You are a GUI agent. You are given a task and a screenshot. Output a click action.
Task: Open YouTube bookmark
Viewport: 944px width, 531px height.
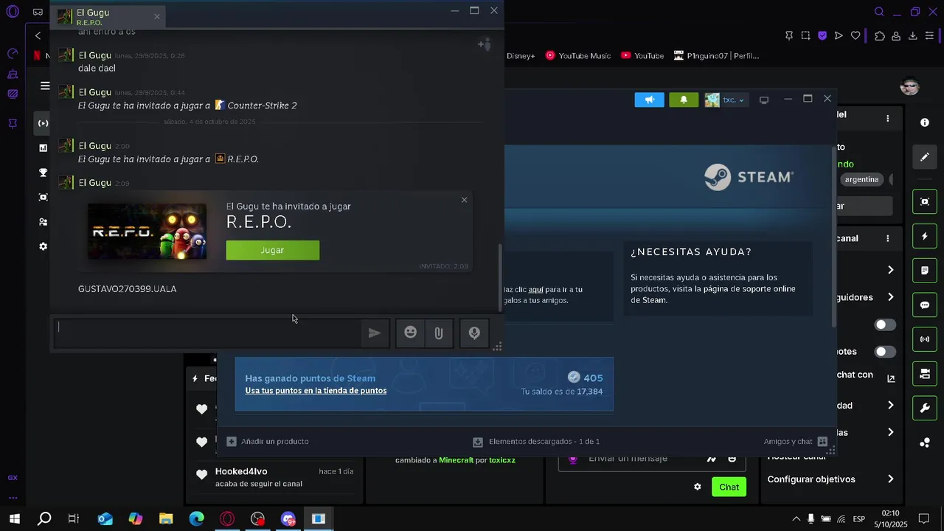point(642,55)
